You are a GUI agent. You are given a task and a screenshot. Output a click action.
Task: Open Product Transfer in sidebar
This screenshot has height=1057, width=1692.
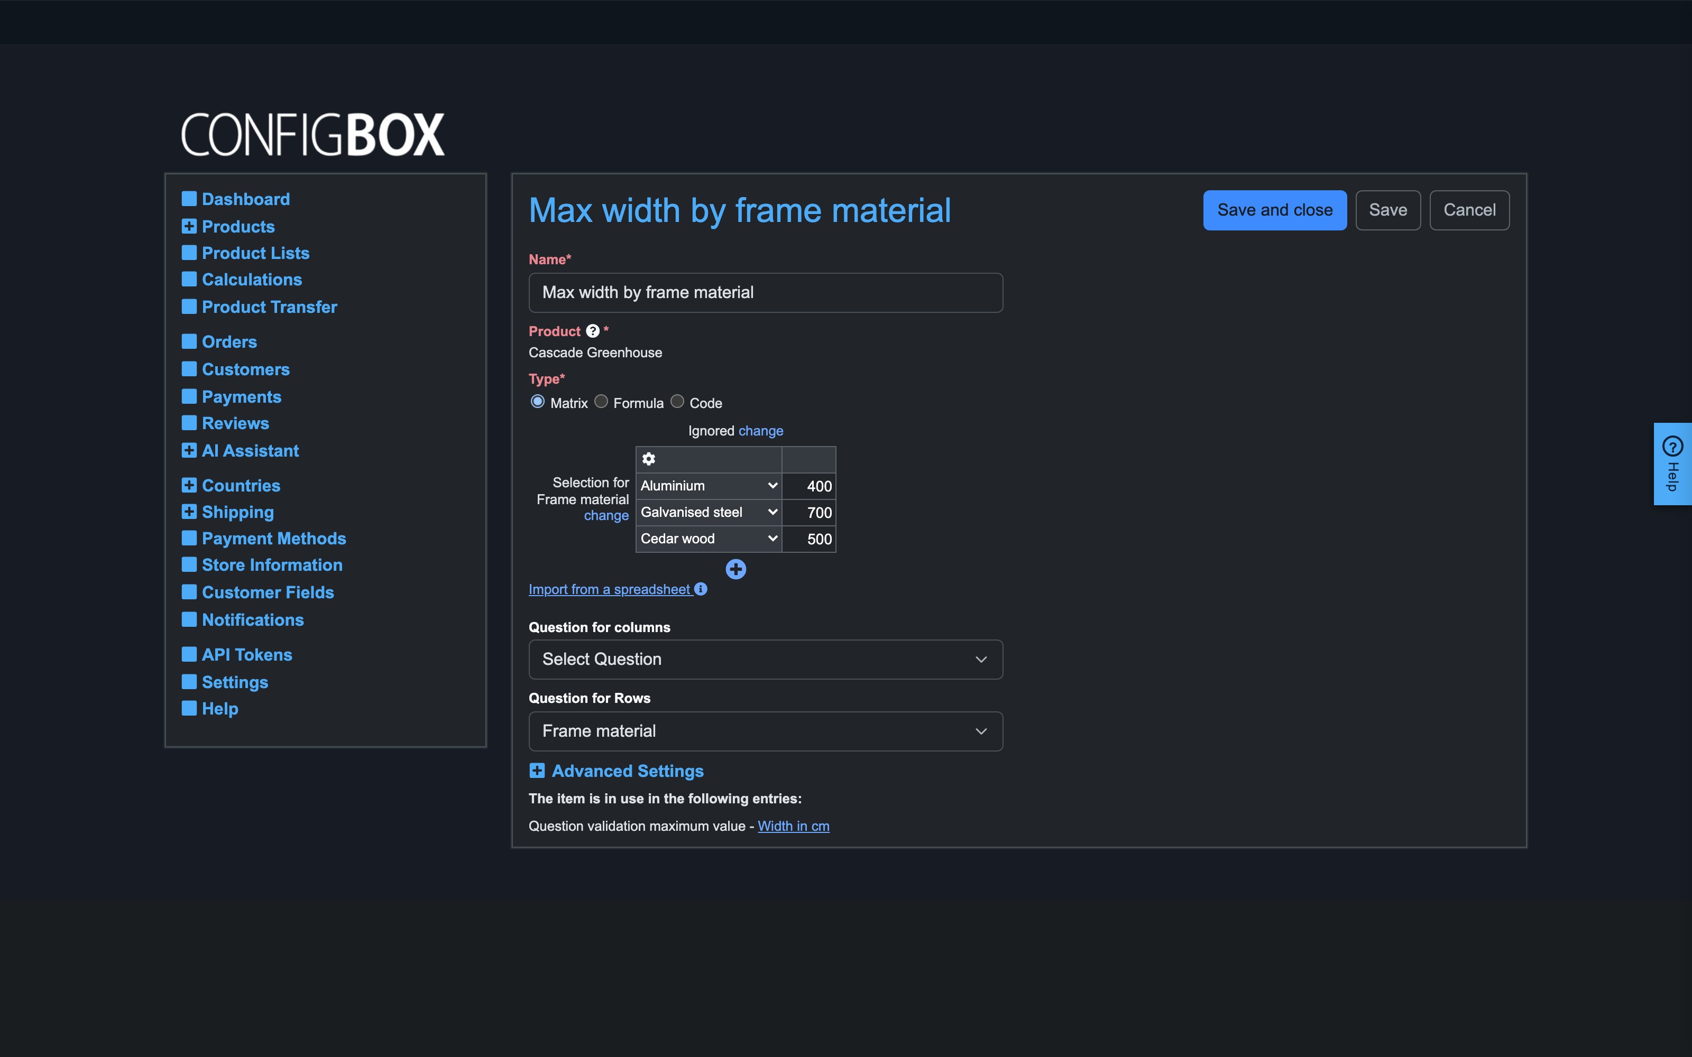coord(269,307)
